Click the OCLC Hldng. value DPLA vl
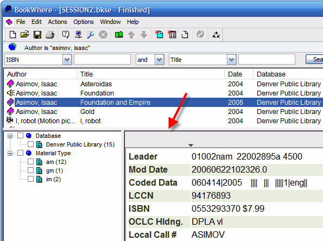Image resolution: width=323 pixels, height=241 pixels. [207, 221]
